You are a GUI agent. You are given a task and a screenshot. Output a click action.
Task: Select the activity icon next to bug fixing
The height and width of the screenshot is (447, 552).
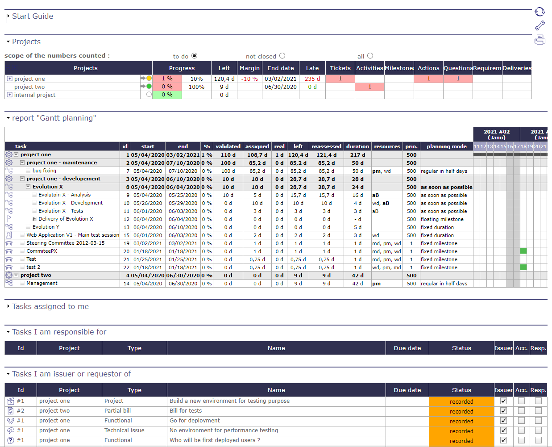8,171
